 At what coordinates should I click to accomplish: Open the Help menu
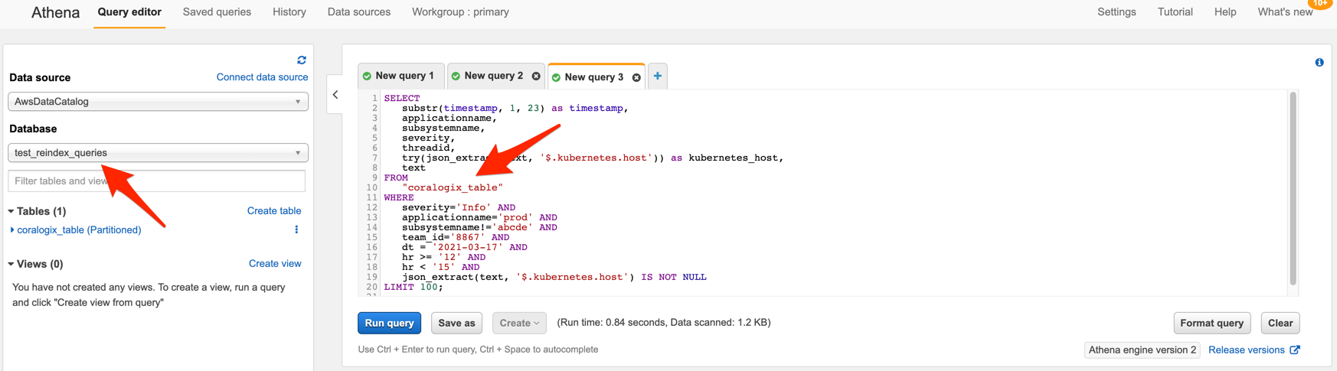pos(1225,12)
